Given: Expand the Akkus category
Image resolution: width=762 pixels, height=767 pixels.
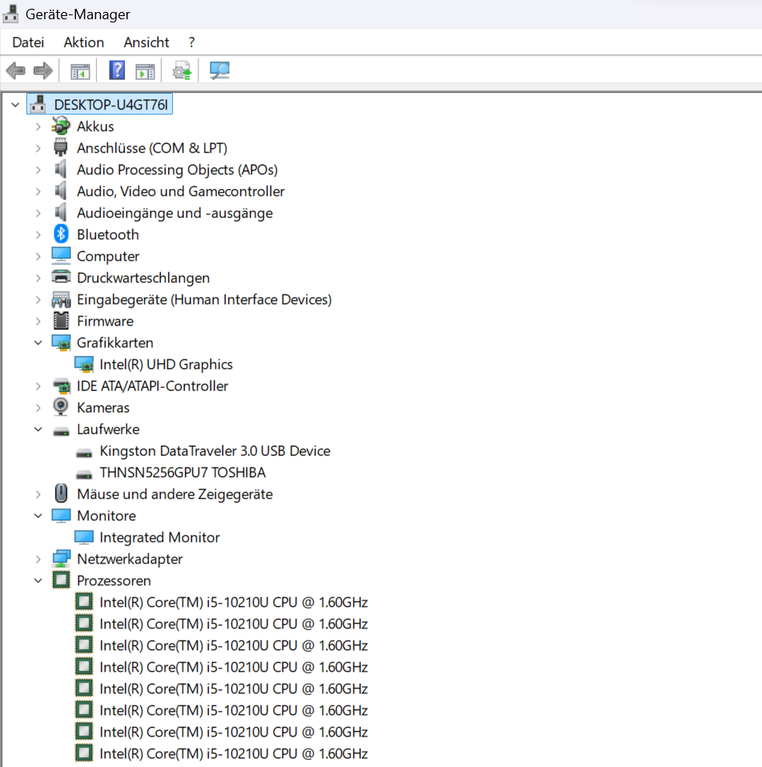Looking at the screenshot, I should [x=38, y=126].
